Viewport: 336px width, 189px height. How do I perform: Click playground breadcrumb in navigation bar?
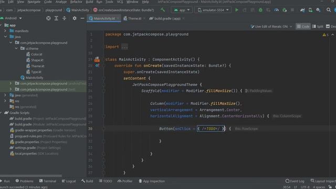(54, 10)
